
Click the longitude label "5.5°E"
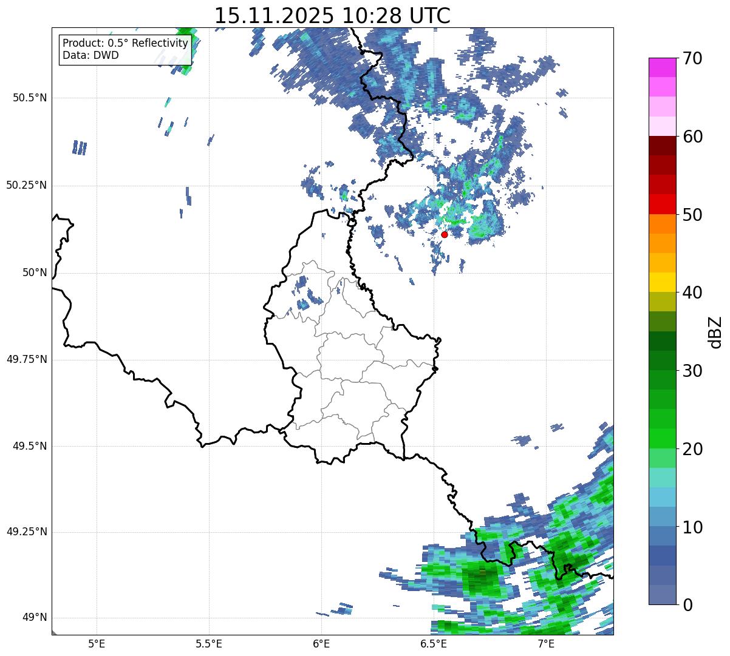pyautogui.click(x=209, y=644)
